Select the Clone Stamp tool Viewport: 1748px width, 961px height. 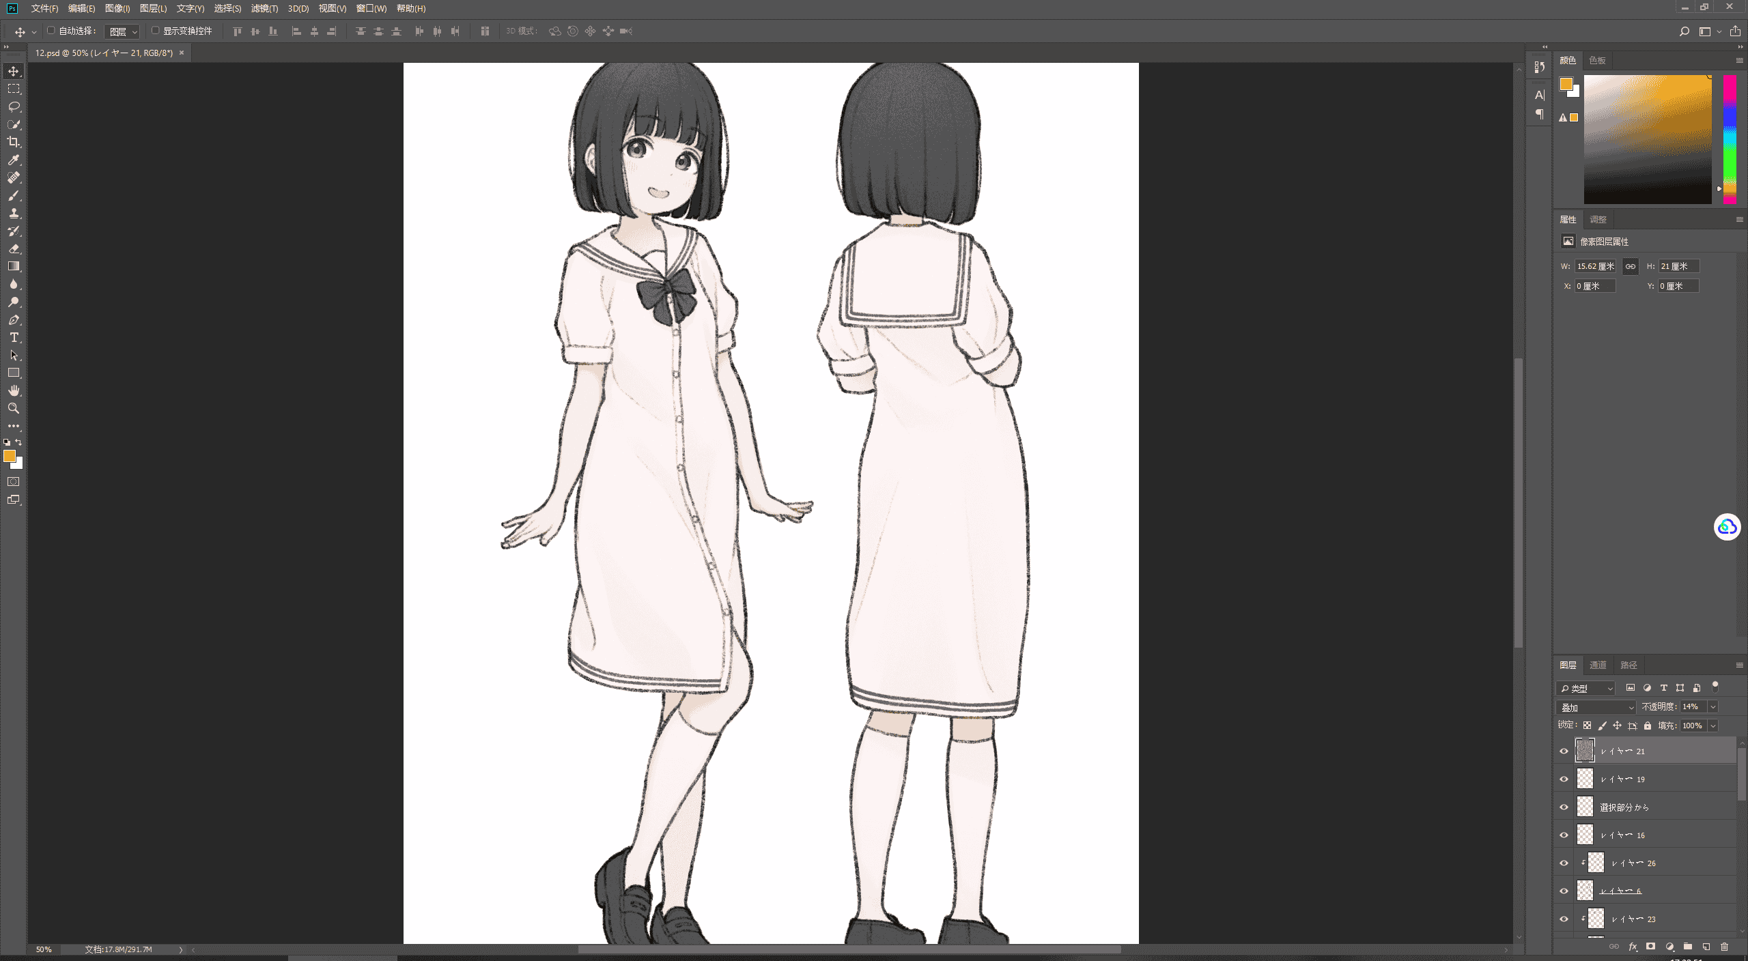[14, 214]
